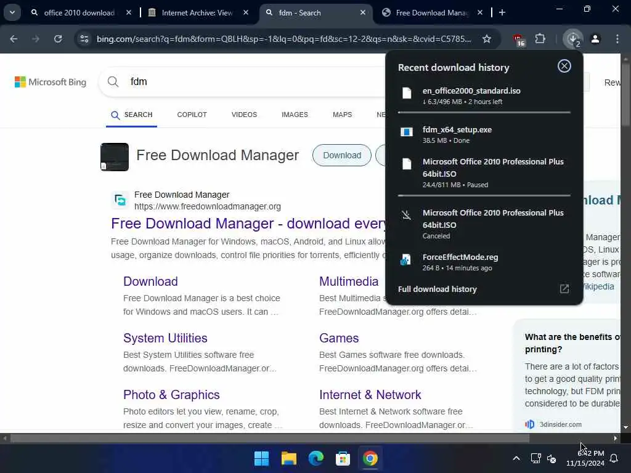
Task: Click the ForceEffectMode.reg file icon
Action: pyautogui.click(x=405, y=260)
